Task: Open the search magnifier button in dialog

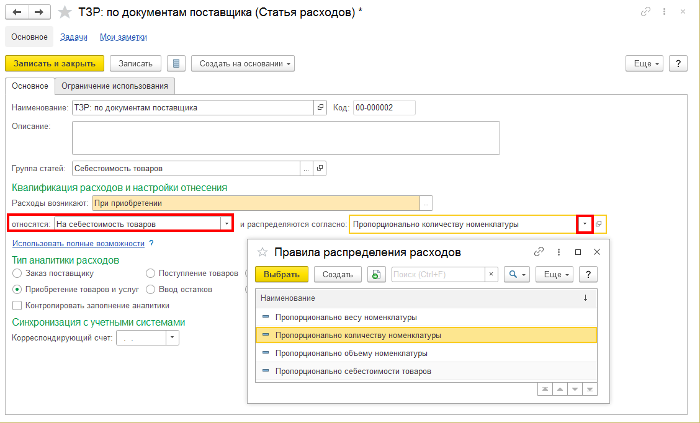Action: tap(516, 274)
